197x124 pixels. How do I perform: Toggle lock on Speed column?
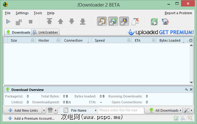coord(129,40)
